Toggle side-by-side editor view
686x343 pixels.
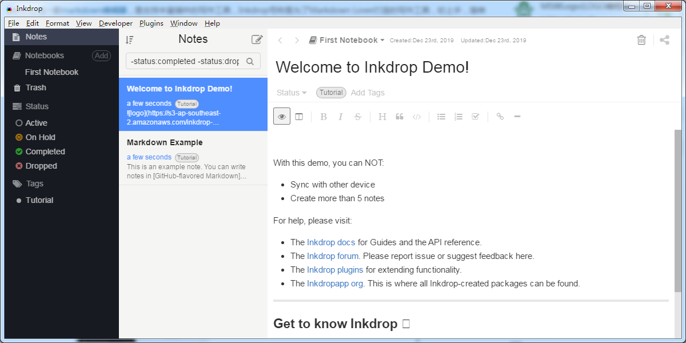tap(299, 117)
